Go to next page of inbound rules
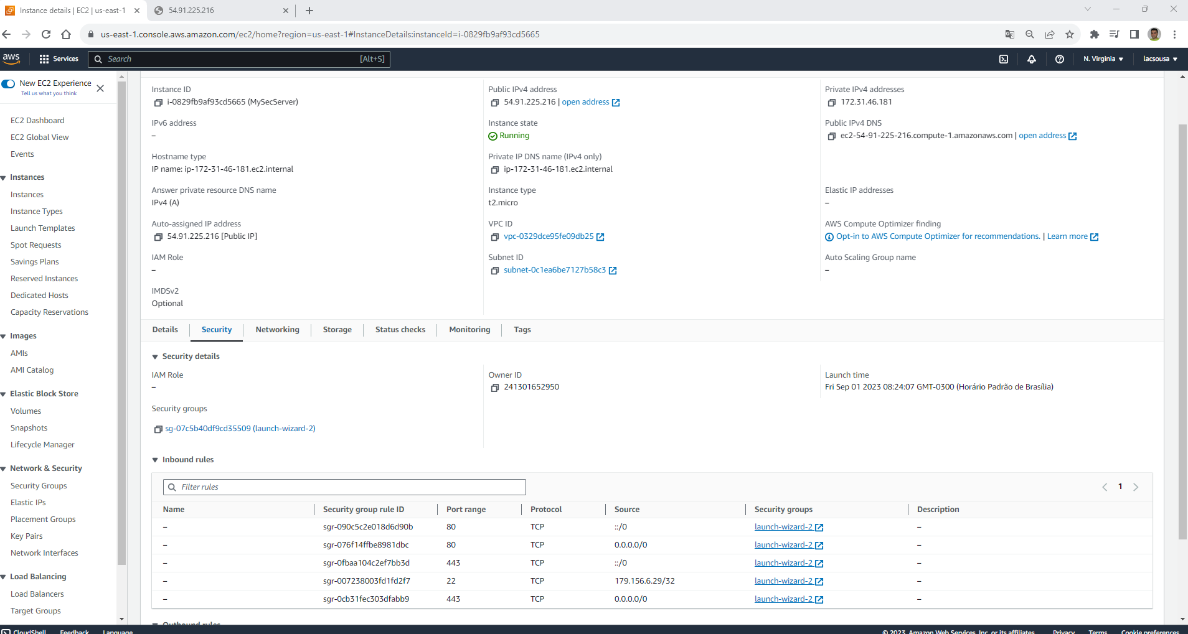Image resolution: width=1188 pixels, height=634 pixels. click(1136, 487)
